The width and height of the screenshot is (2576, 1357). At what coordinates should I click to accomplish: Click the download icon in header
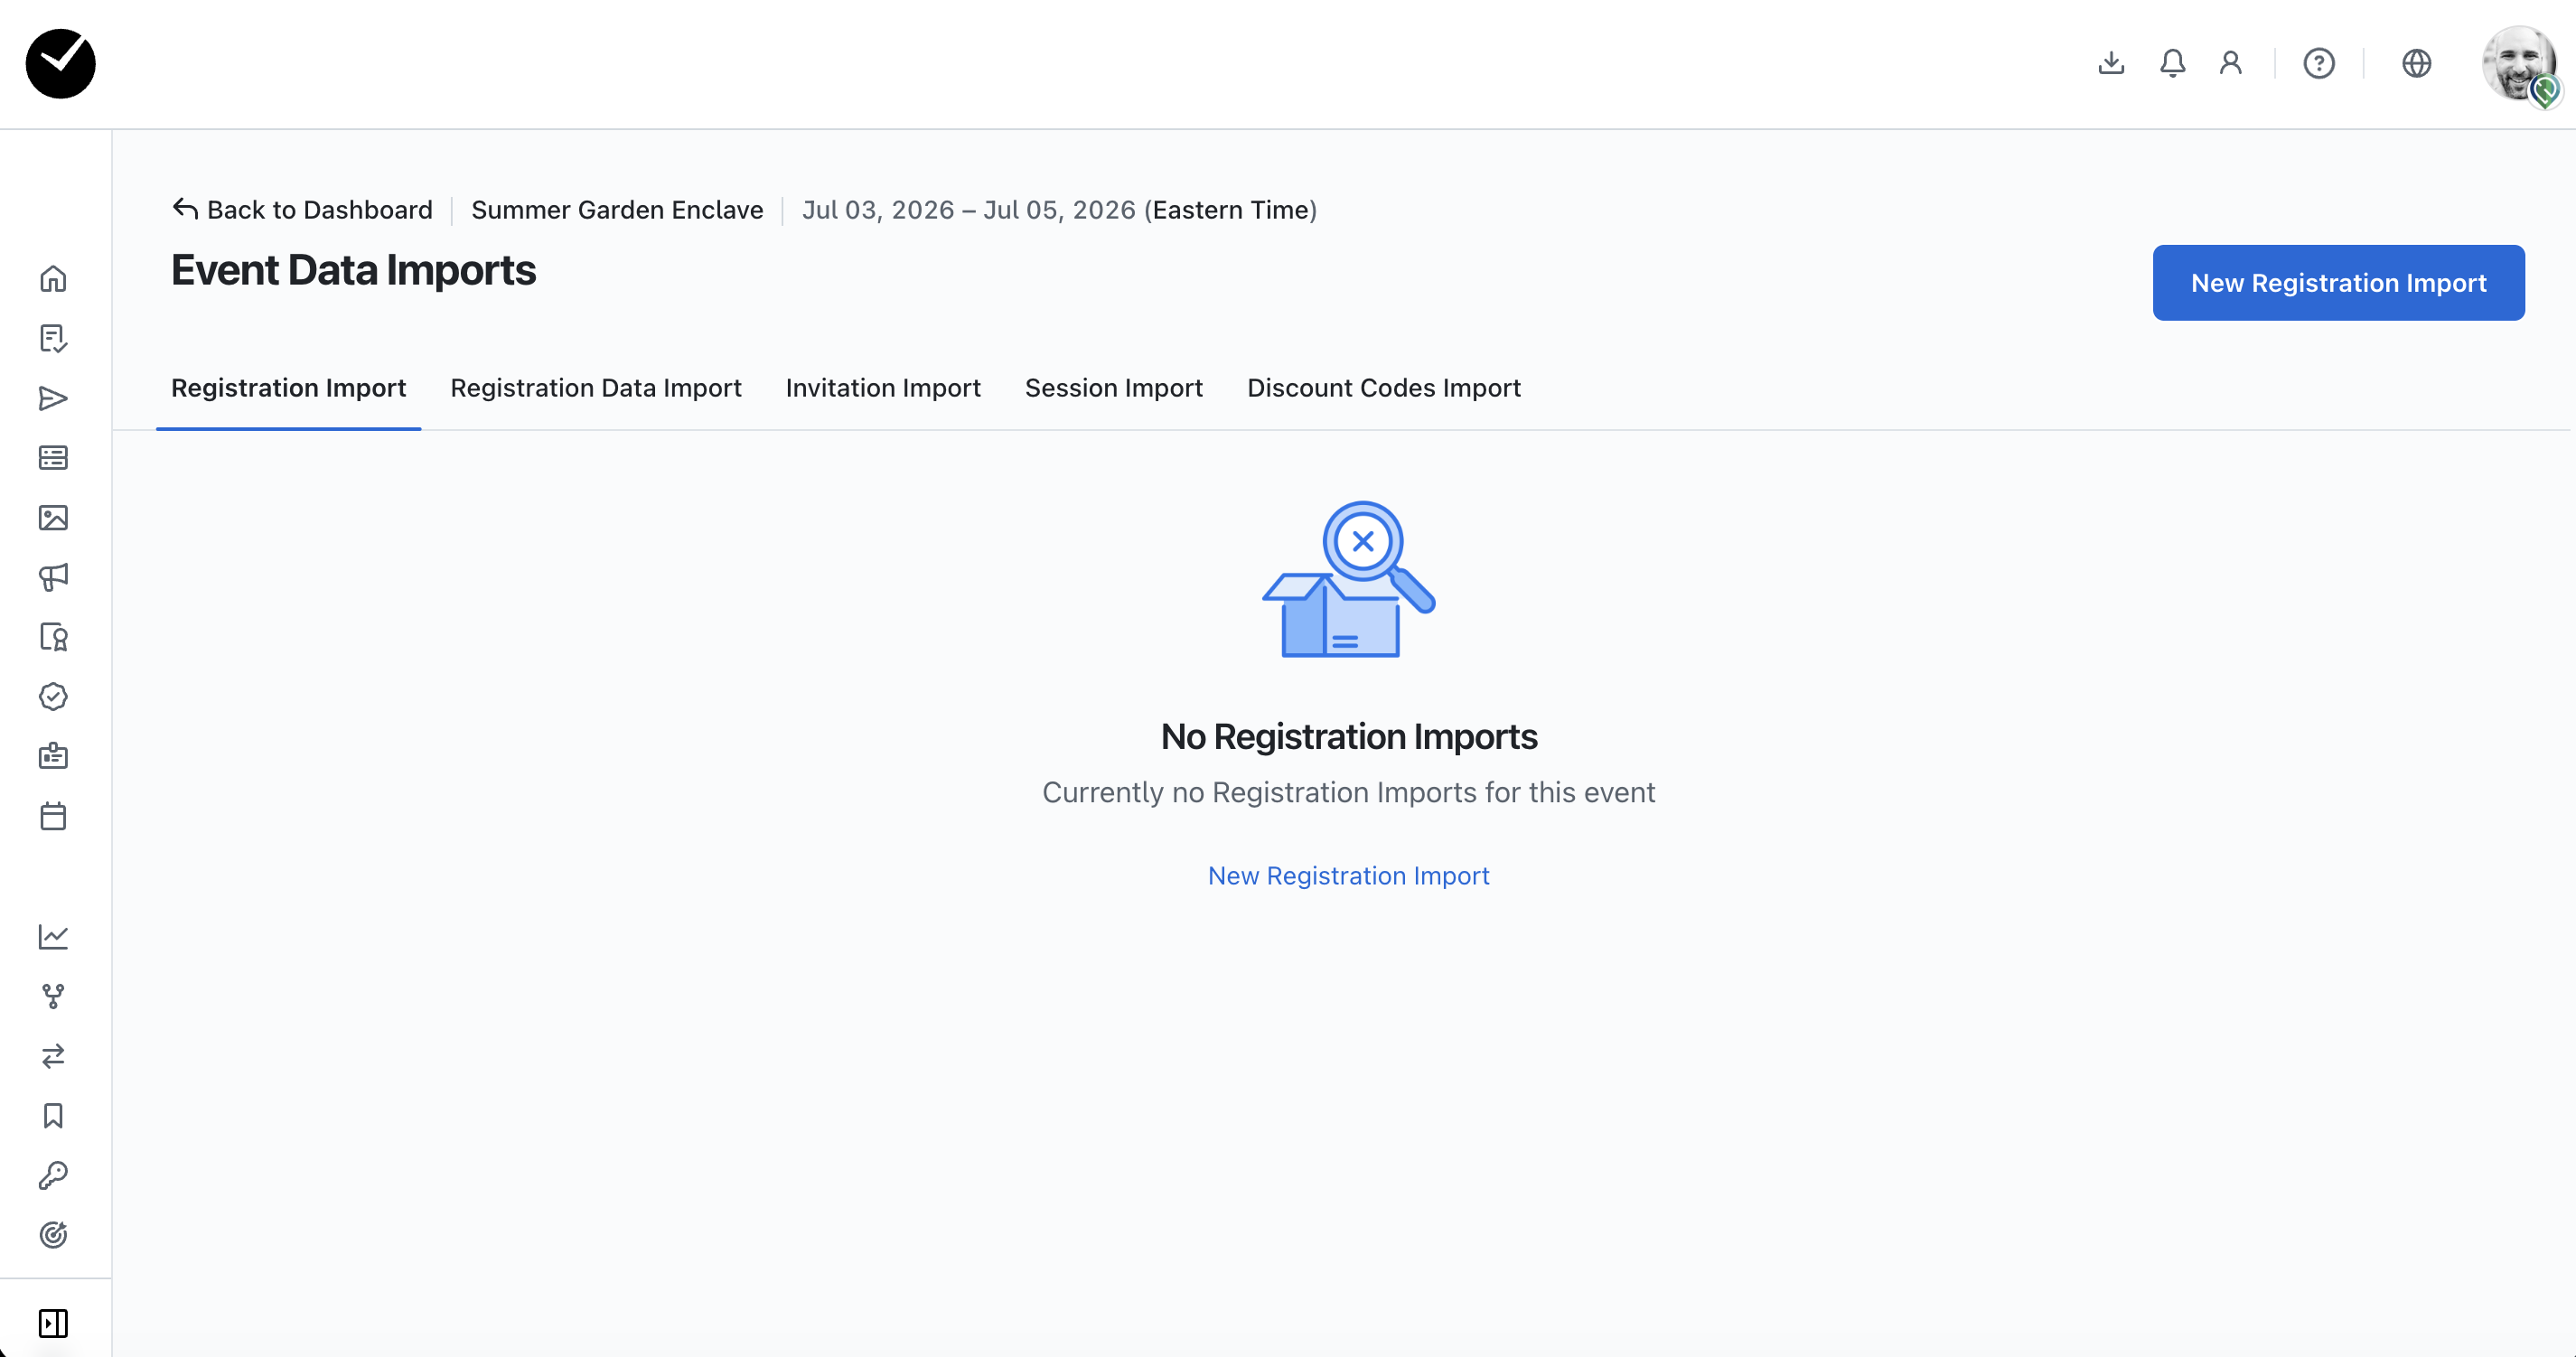coord(2111,64)
